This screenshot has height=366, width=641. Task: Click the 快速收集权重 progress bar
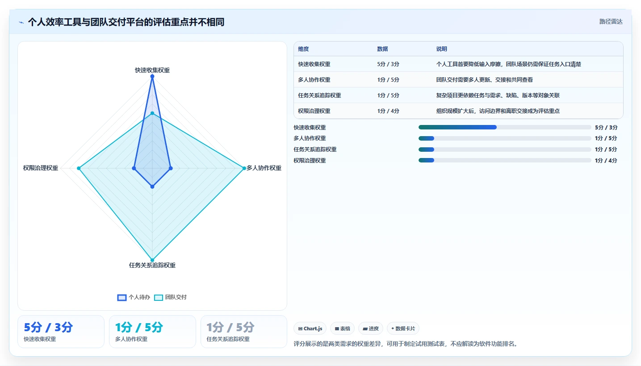tap(505, 127)
